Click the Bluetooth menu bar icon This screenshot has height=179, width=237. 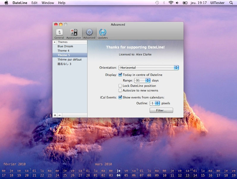point(164,3)
